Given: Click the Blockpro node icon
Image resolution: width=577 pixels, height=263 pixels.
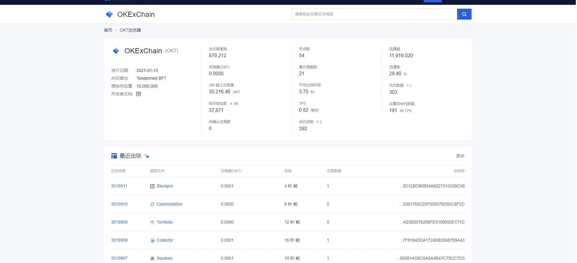Looking at the screenshot, I should pyautogui.click(x=152, y=186).
